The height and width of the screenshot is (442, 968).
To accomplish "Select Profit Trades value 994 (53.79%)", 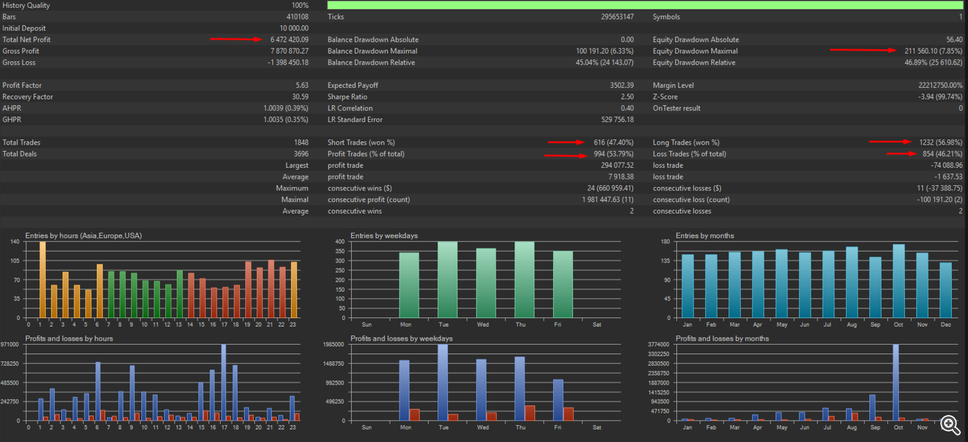I will (614, 154).
